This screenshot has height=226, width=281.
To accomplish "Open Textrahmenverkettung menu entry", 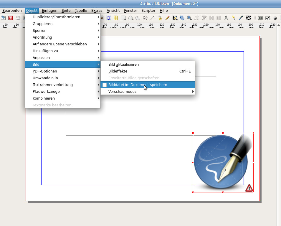I will pos(63,85).
